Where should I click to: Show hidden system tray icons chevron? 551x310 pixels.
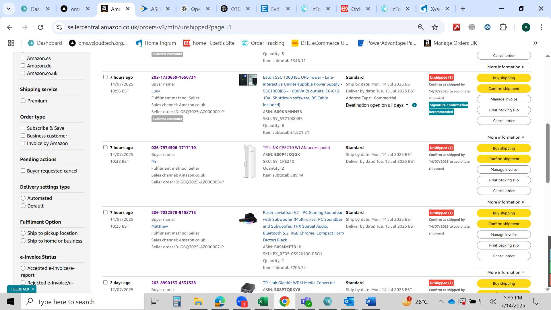coord(441,301)
